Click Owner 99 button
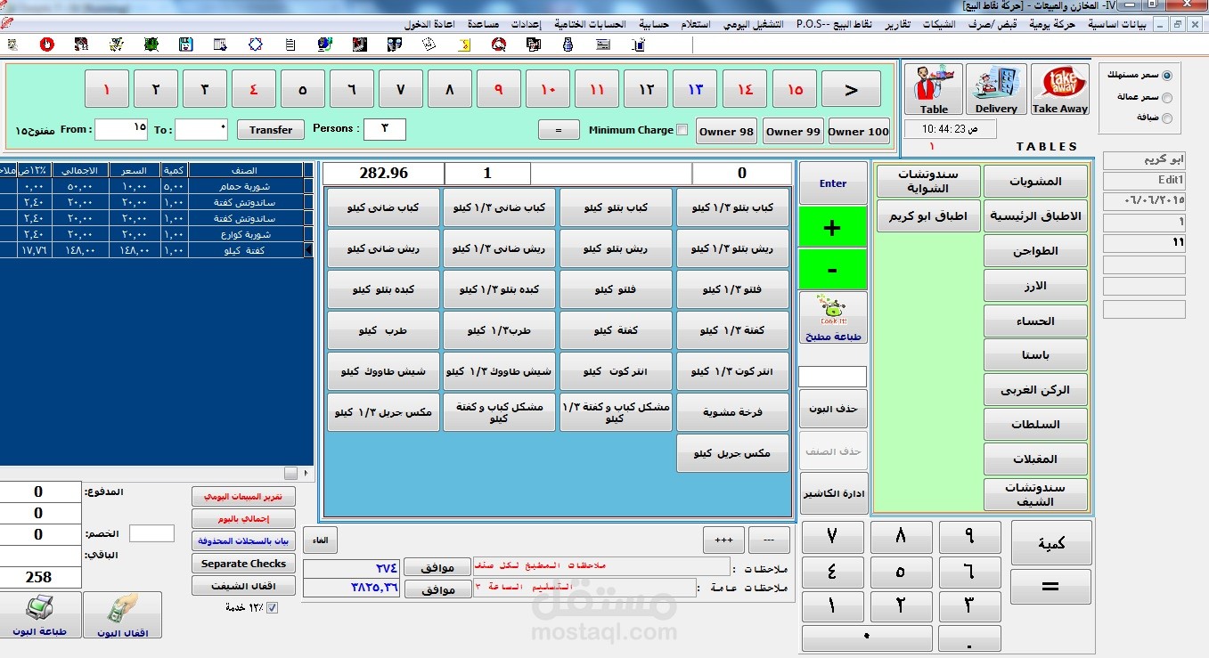The height and width of the screenshot is (658, 1209). tap(793, 131)
